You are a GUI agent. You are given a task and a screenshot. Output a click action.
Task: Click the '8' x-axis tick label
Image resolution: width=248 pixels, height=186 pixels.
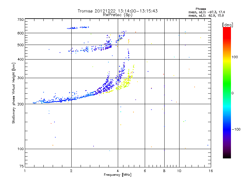pos(164,171)
